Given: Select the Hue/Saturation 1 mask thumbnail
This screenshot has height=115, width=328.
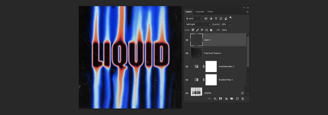Looking at the screenshot, I should tap(211, 66).
